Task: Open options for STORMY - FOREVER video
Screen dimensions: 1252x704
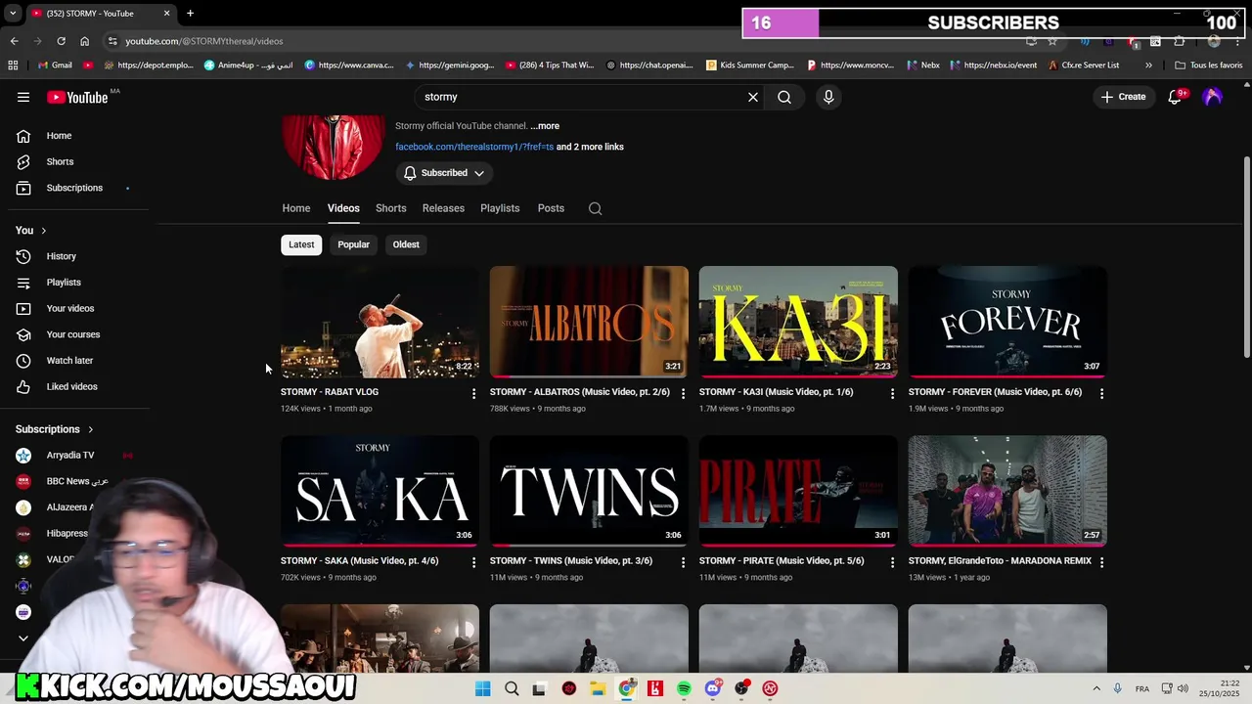Action: pos(1101,393)
